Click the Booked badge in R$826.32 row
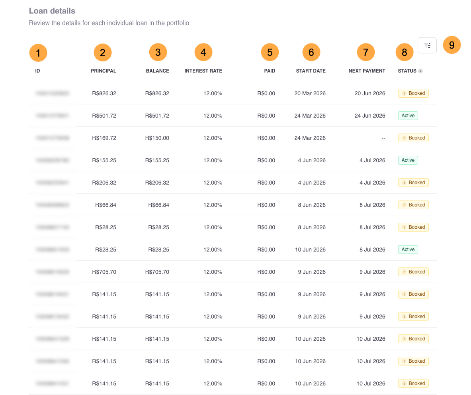The width and height of the screenshot is (471, 395). pyautogui.click(x=413, y=93)
